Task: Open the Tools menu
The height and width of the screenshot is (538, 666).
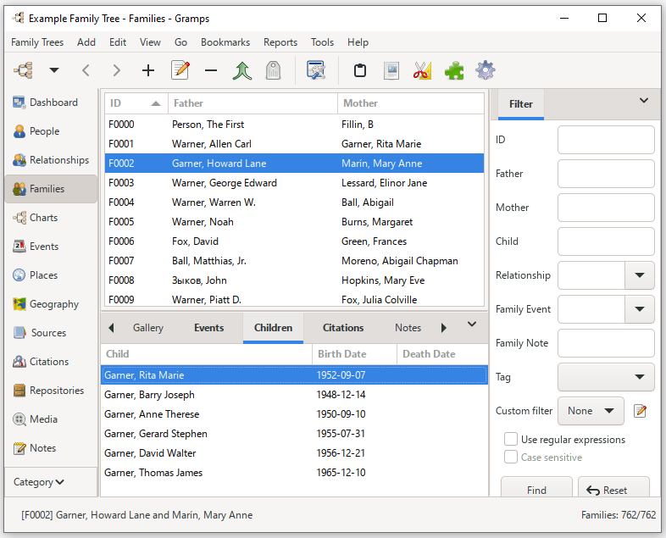Action: (322, 42)
